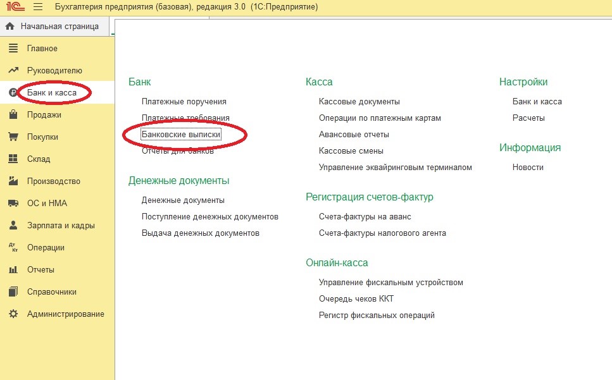This screenshot has height=380, width=612.
Task: Click the home icon on Начальная страница
Action: 10,27
